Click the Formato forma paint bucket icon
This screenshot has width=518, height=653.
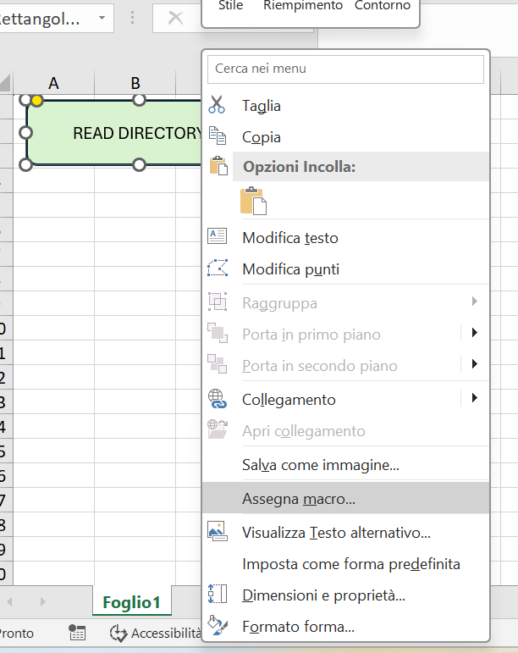point(218,626)
